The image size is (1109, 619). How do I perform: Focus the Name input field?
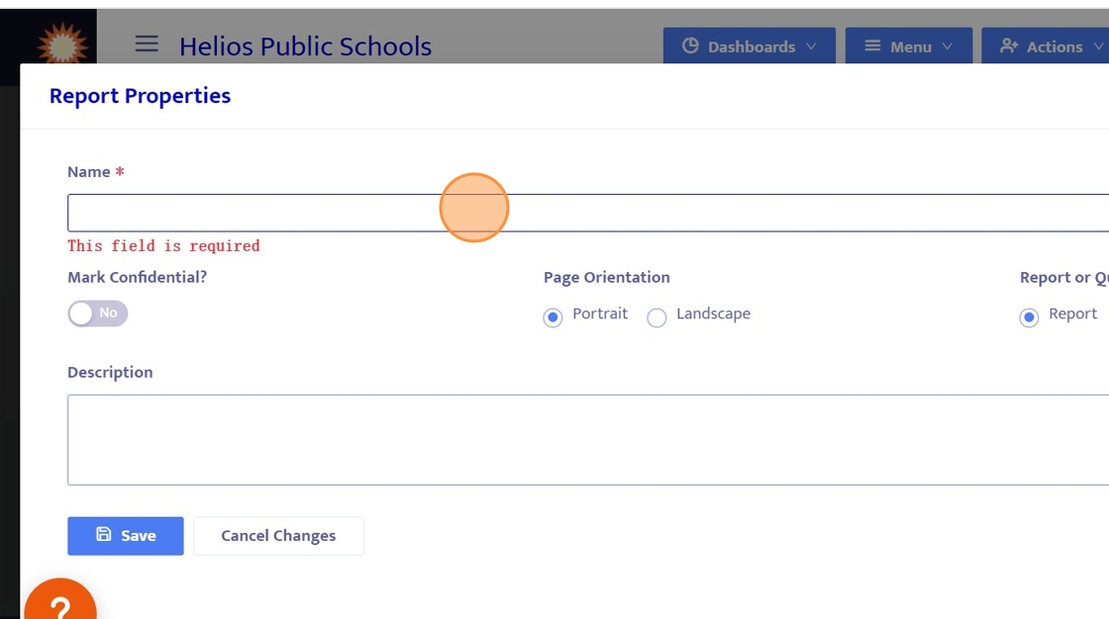pos(297,213)
